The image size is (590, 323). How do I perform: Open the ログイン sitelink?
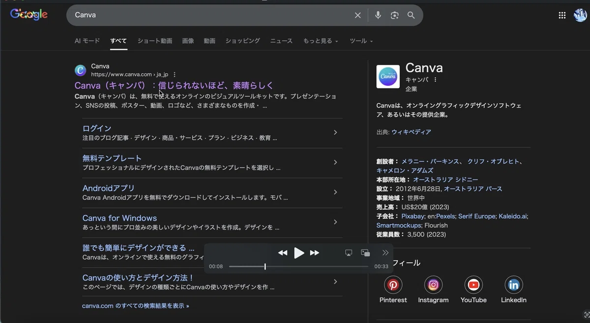[97, 128]
